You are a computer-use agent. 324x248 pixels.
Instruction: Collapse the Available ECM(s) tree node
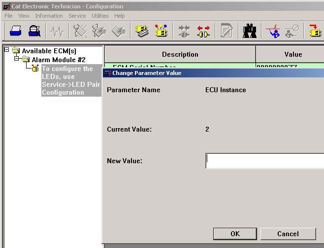[6, 50]
